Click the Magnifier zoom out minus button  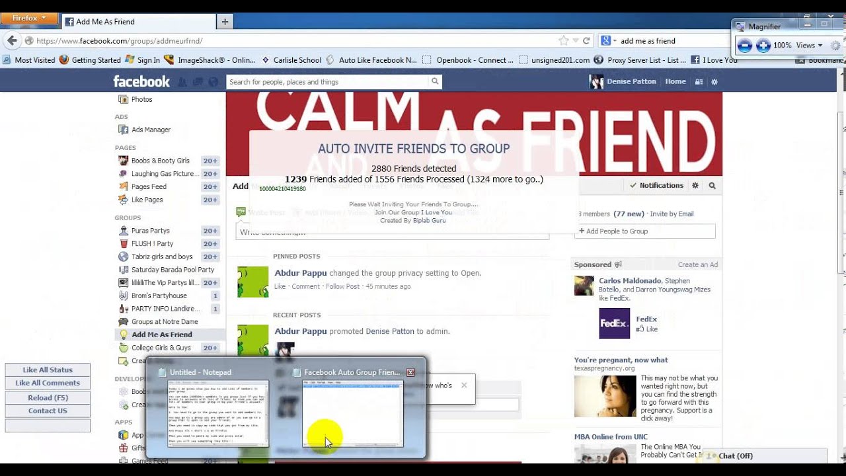[x=744, y=46]
